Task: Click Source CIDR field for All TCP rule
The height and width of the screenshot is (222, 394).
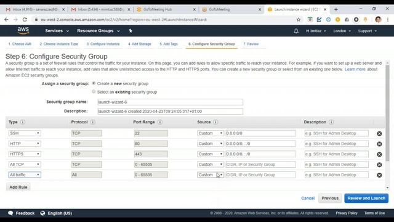Action: pyautogui.click(x=260, y=165)
